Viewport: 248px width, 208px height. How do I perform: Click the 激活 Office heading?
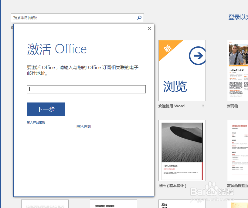(57, 49)
